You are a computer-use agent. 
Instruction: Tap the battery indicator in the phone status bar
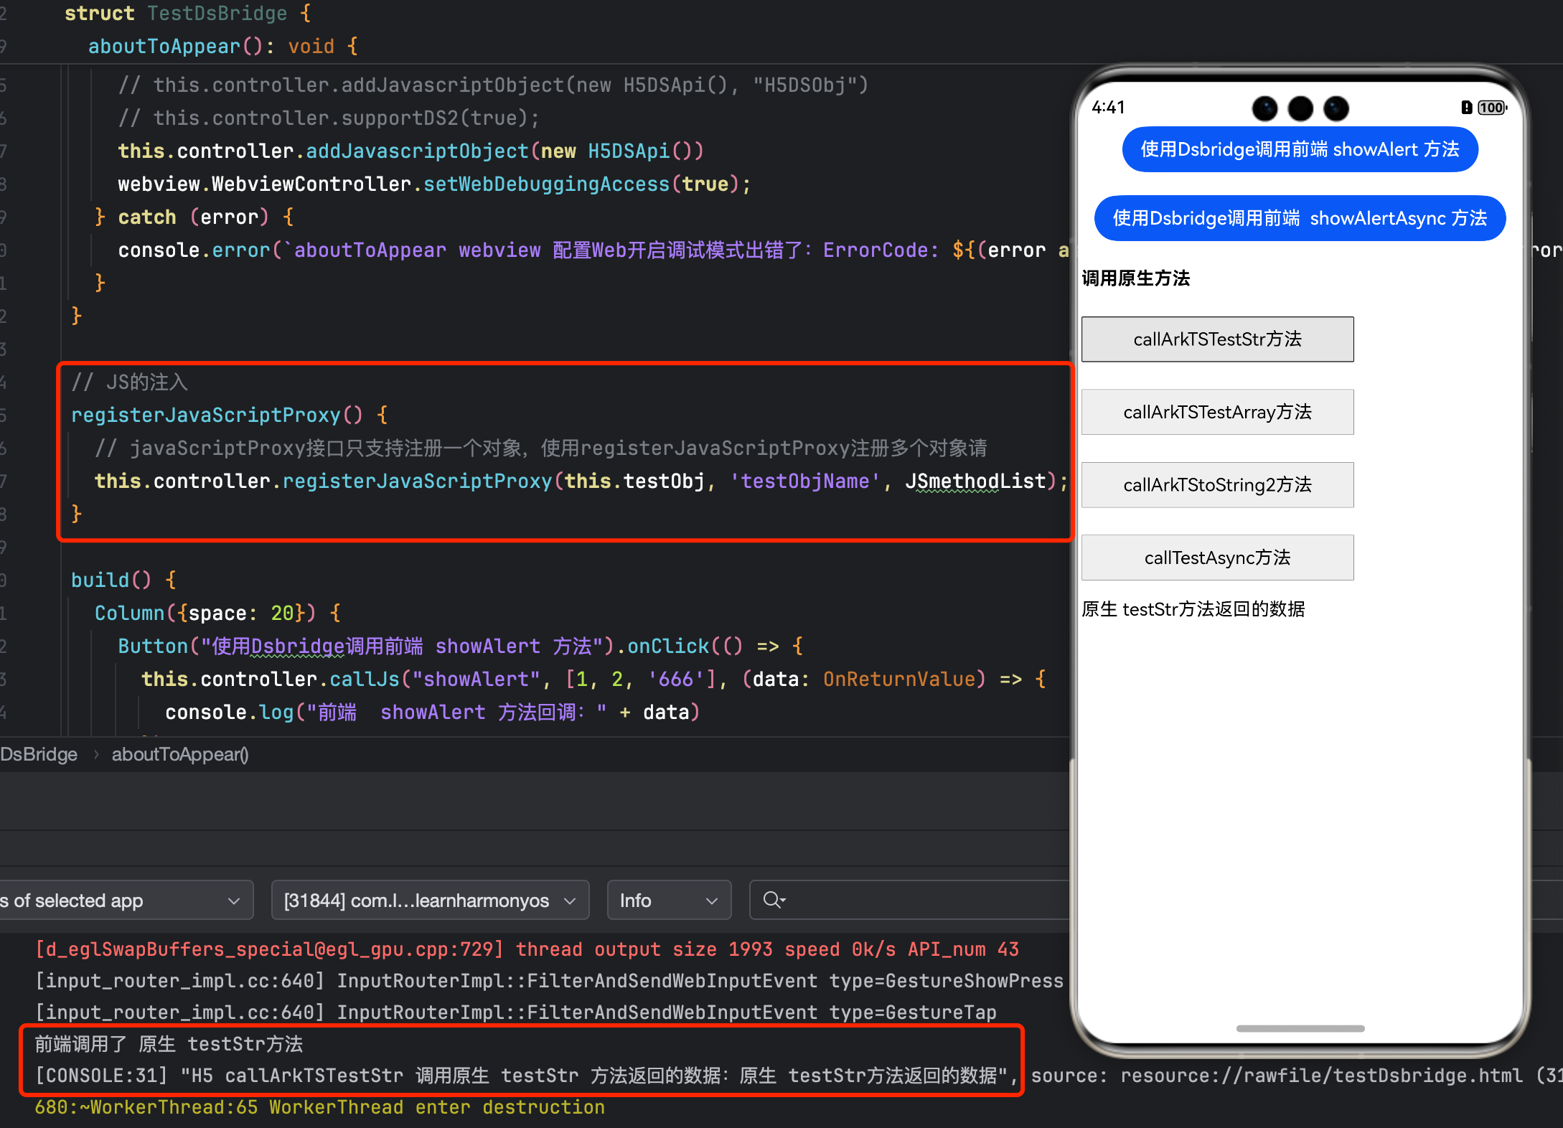point(1491,108)
